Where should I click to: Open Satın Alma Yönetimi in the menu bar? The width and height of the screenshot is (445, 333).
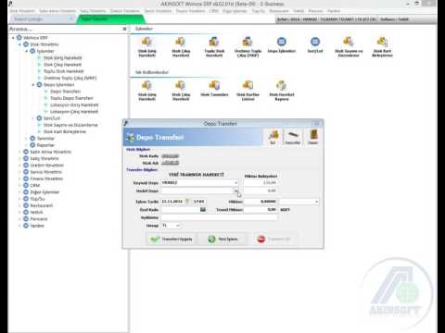point(57,11)
